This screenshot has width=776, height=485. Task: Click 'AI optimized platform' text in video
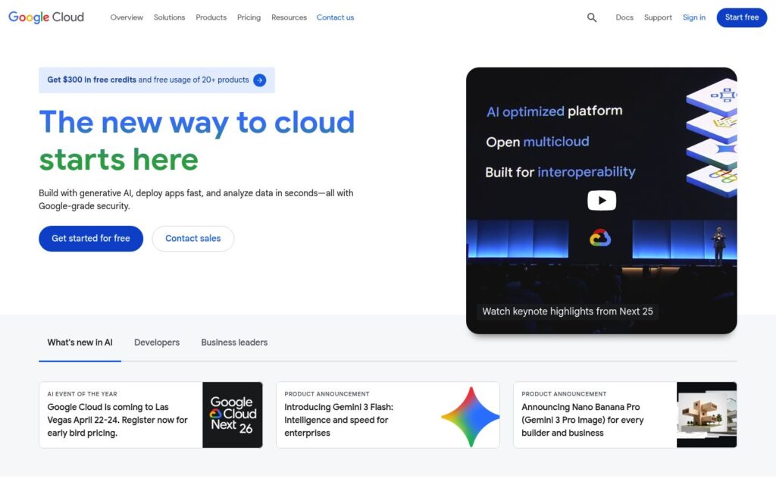coord(554,111)
